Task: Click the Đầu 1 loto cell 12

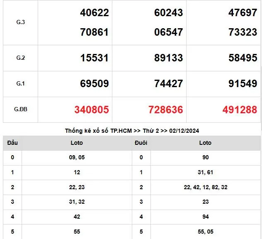Action: (x=77, y=172)
